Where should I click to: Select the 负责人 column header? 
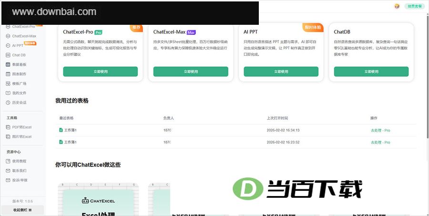point(169,118)
